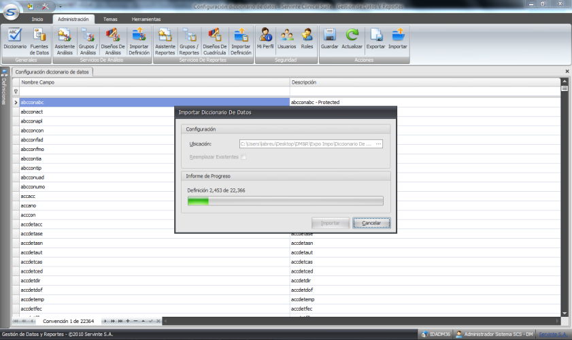572x340 pixels.
Task: Launch Asistente Análisis wizard
Action: coord(65,39)
